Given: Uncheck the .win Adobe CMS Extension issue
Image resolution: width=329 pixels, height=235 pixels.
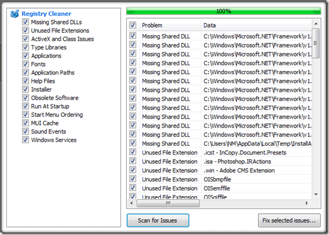Looking at the screenshot, I should click(x=132, y=170).
